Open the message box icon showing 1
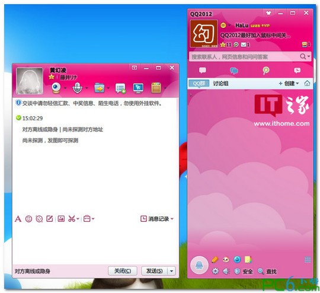Image resolution: width=320 pixels, height=293 pixels. 306,44
